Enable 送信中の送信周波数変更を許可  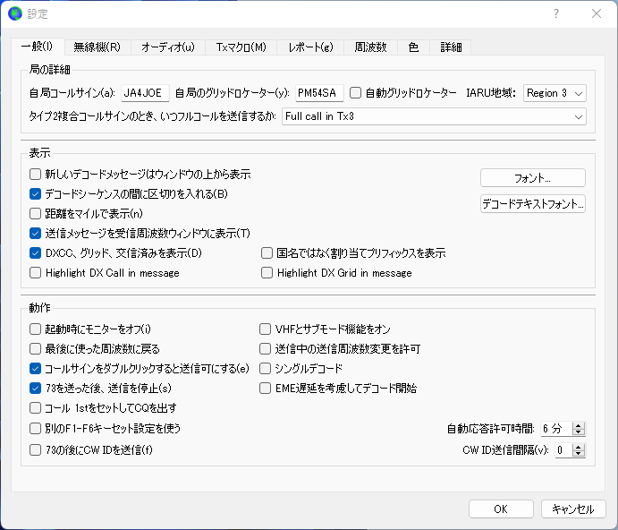tap(265, 348)
